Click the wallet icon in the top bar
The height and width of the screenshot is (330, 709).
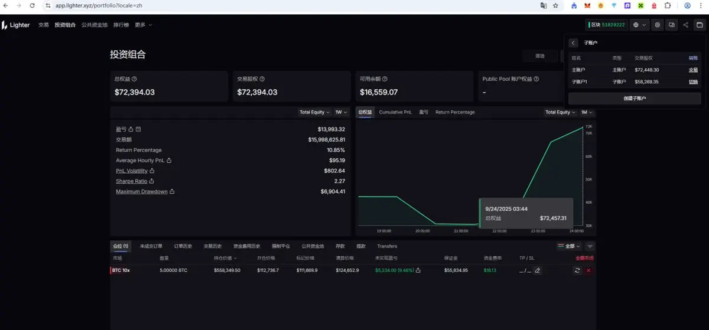tap(700, 25)
